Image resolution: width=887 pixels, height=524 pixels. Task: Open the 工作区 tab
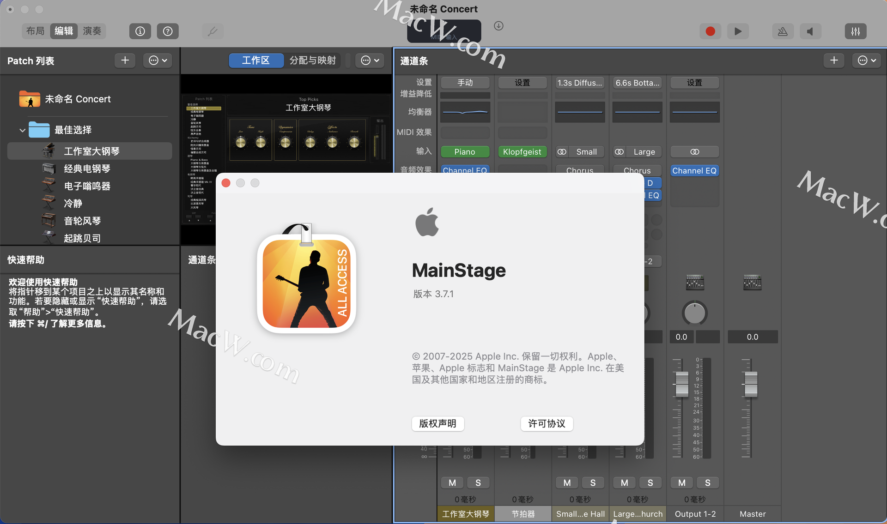pos(256,60)
